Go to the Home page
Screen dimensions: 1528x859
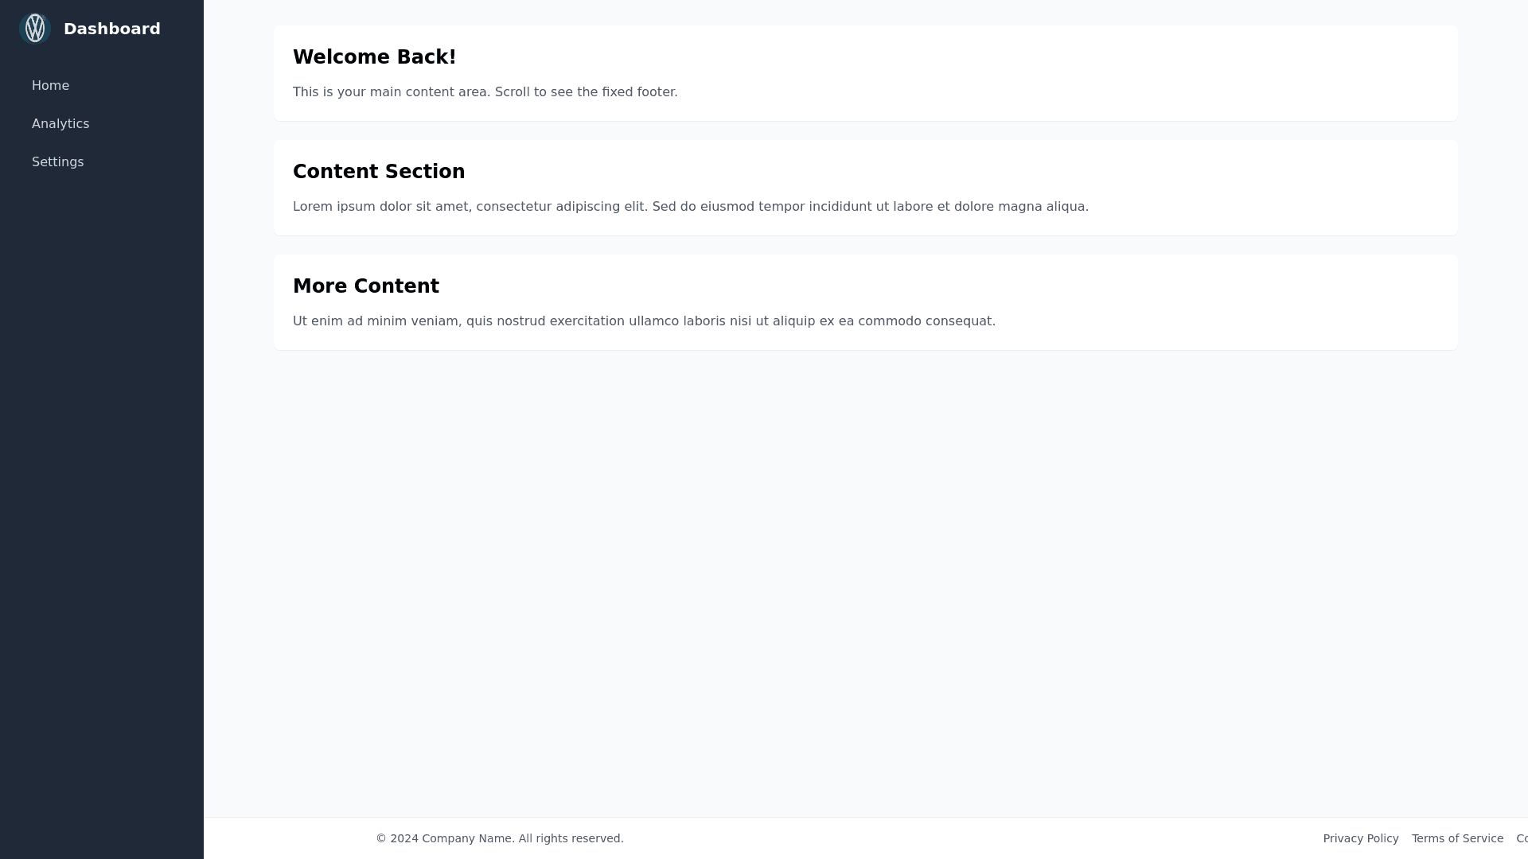(x=50, y=86)
